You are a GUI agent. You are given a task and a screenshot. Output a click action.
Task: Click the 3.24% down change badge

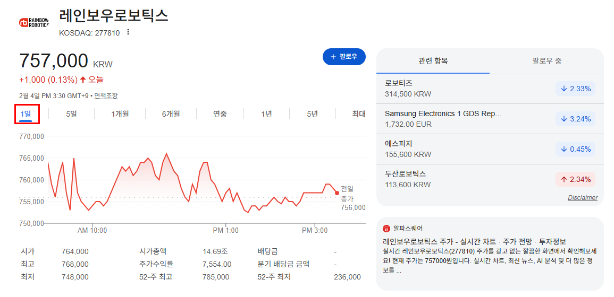coord(575,119)
